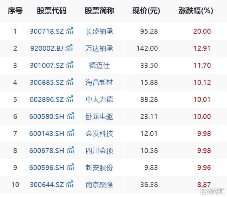
Task: Select price value 33.50
Action: tap(149, 65)
